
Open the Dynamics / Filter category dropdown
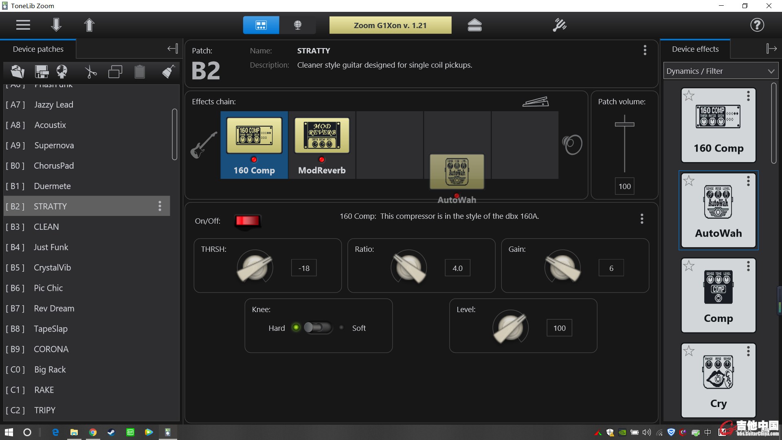click(720, 71)
